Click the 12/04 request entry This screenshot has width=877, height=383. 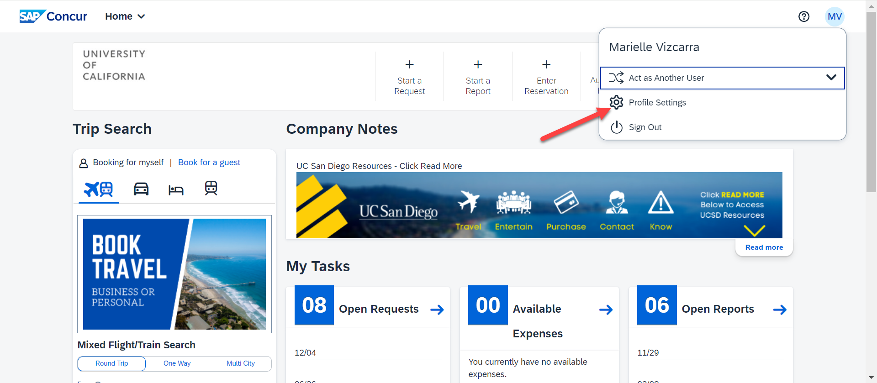[368, 353]
